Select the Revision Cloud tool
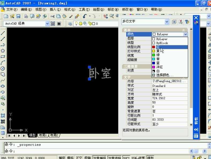211x159 pixels. pyautogui.click(x=3, y=74)
